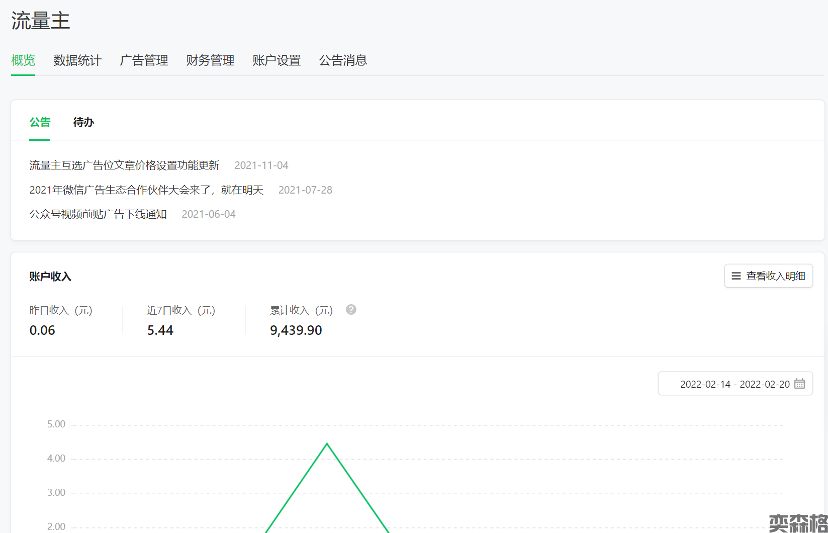Select the 概览 tab

tap(23, 60)
